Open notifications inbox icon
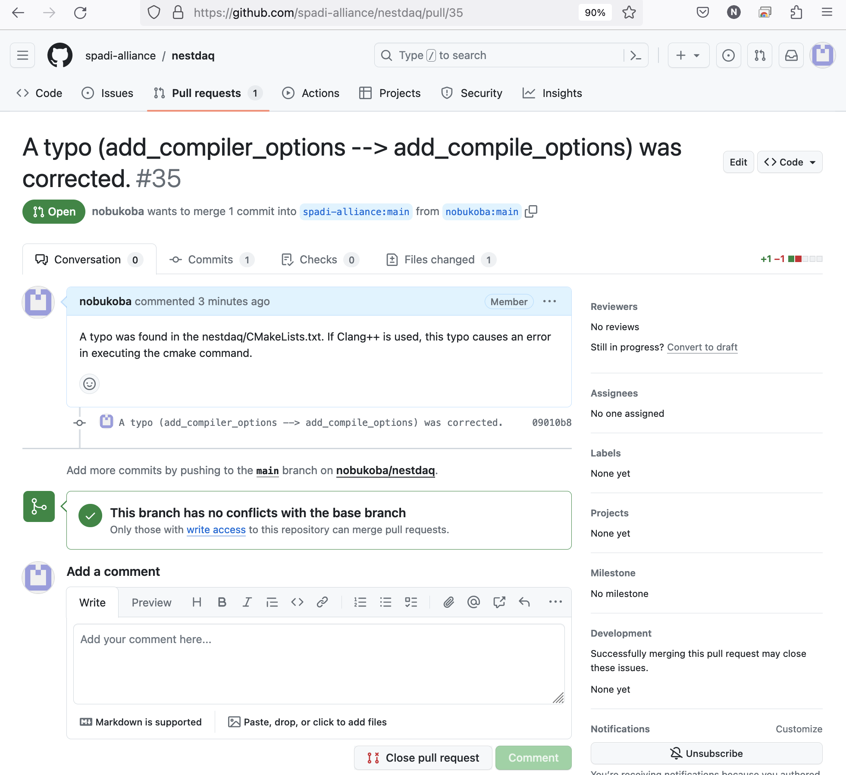This screenshot has height=775, width=846. (791, 55)
